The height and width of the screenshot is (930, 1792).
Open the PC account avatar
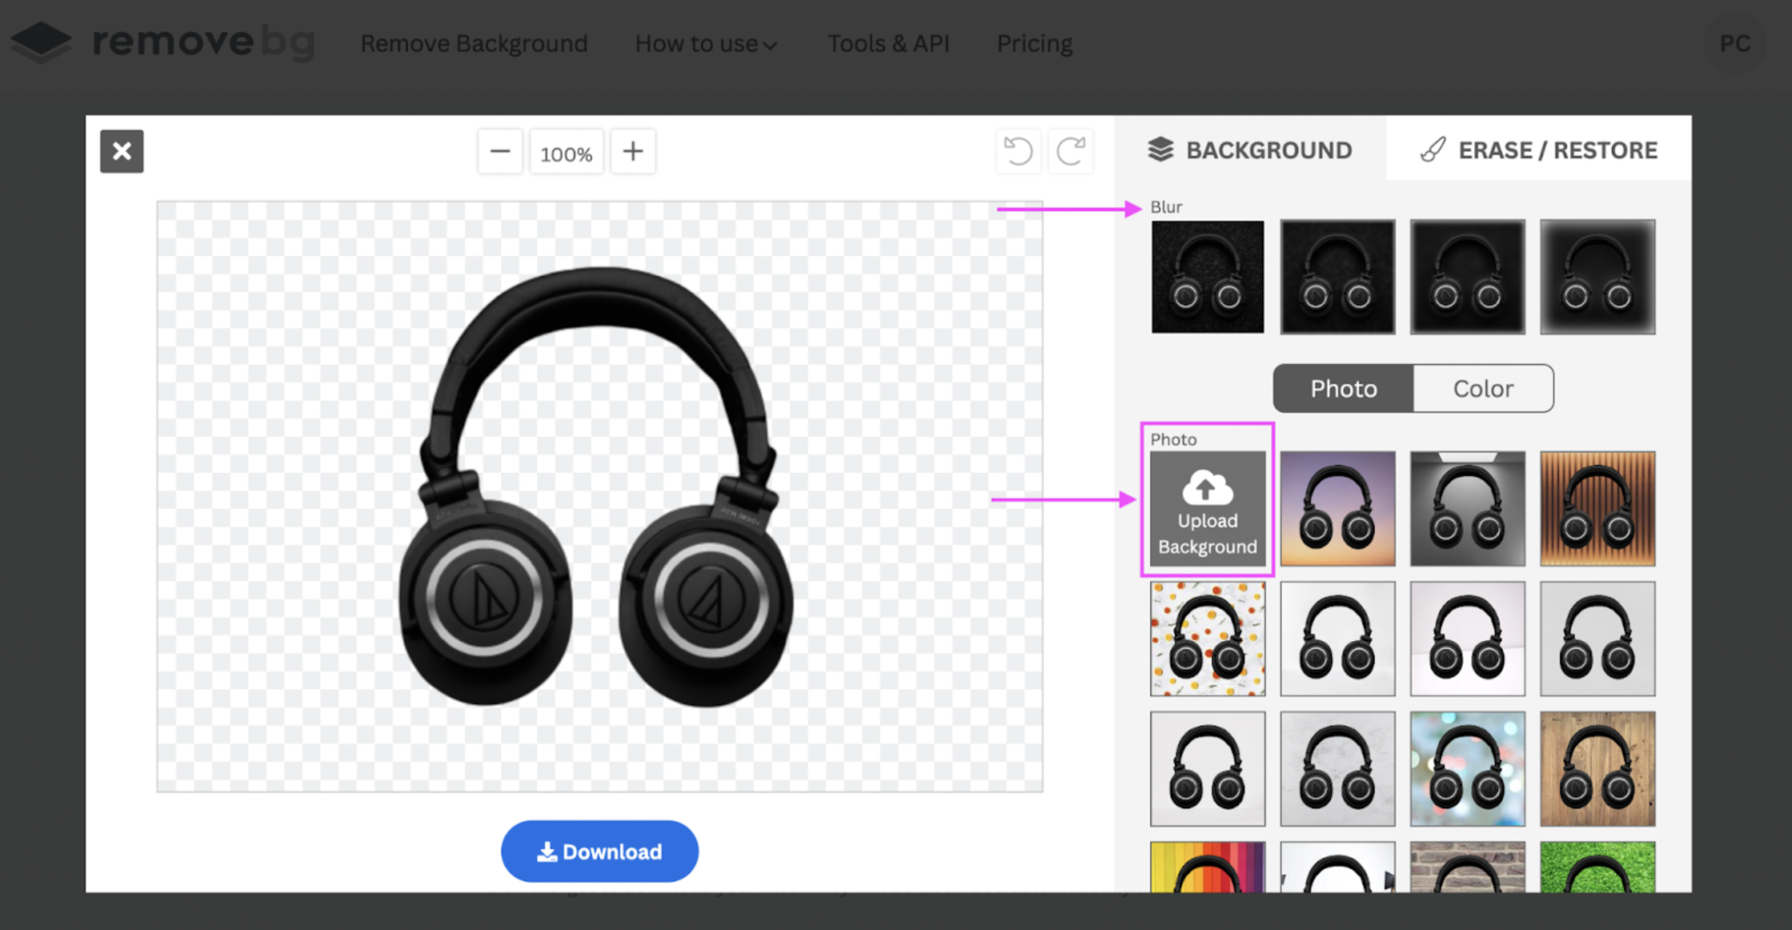pyautogui.click(x=1735, y=43)
